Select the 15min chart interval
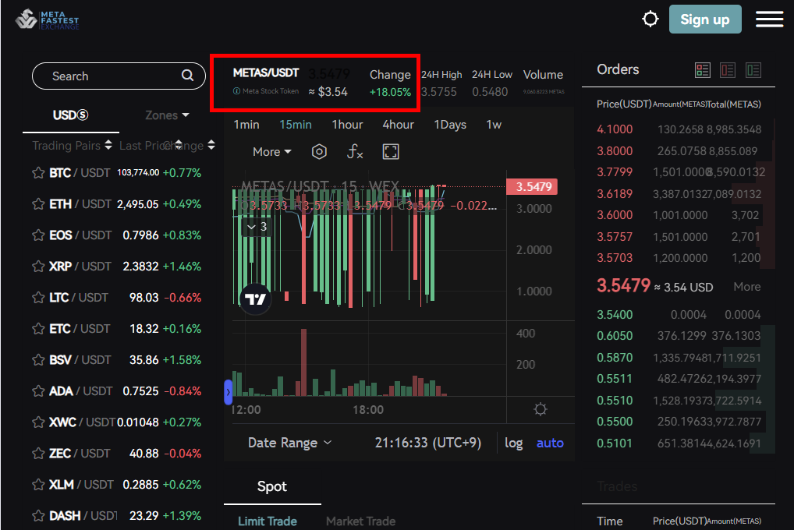The height and width of the screenshot is (530, 794). click(296, 125)
